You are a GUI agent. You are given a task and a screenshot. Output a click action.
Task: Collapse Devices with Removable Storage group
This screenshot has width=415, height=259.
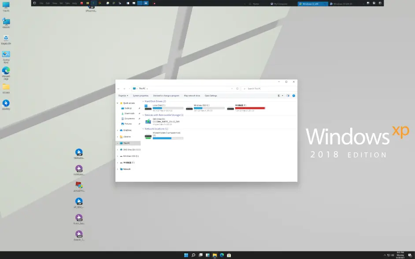coord(143,115)
